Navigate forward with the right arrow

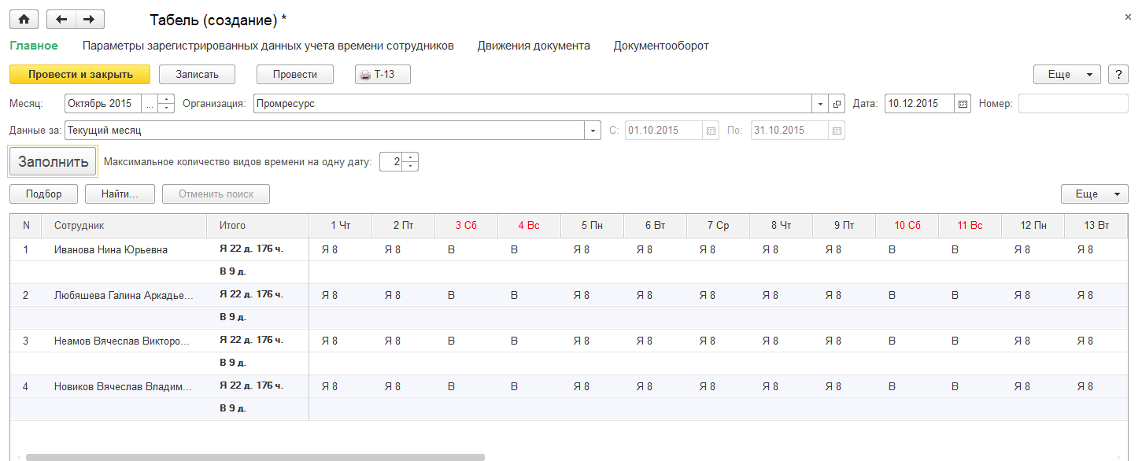point(90,20)
